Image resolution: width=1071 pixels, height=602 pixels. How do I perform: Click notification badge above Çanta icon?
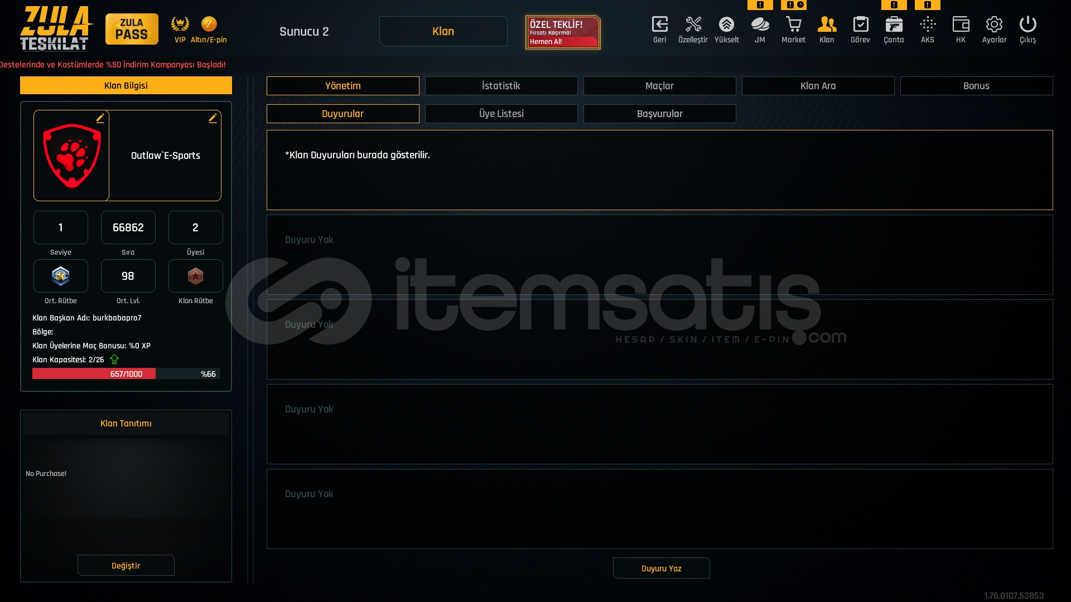click(894, 4)
